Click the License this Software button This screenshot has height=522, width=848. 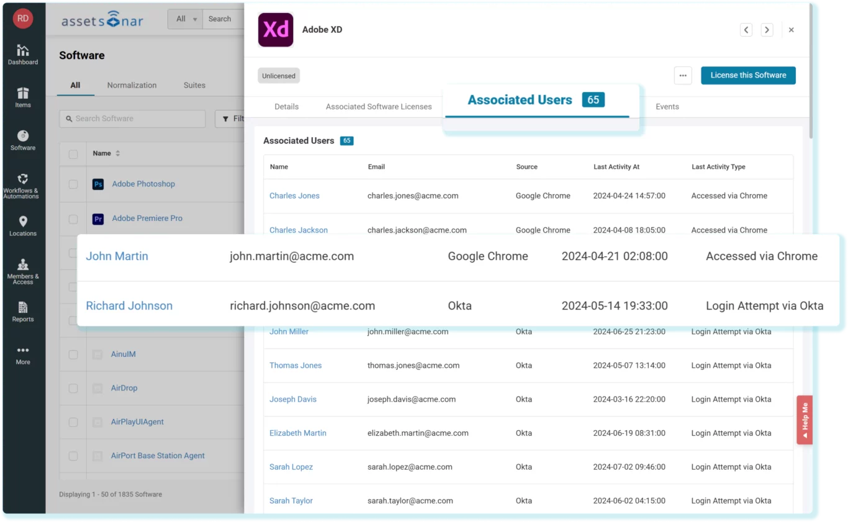[x=748, y=75]
